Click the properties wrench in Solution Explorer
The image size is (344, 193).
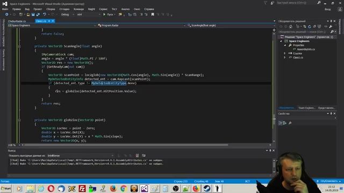tap(331, 26)
